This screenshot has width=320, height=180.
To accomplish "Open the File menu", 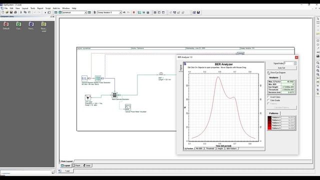I will point(6,8).
